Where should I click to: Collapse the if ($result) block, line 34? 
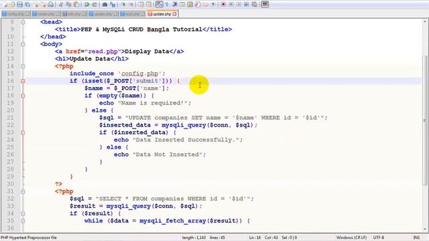(23, 214)
